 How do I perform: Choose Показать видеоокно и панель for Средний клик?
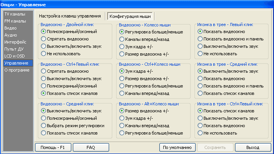[x=231, y=86]
